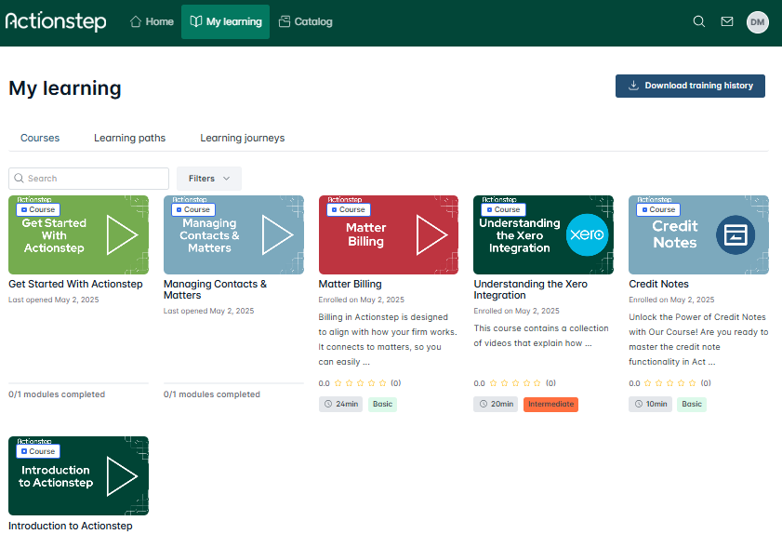The width and height of the screenshot is (782, 534).
Task: Open the Introduction to Actionstep thumbnail
Action: click(78, 475)
